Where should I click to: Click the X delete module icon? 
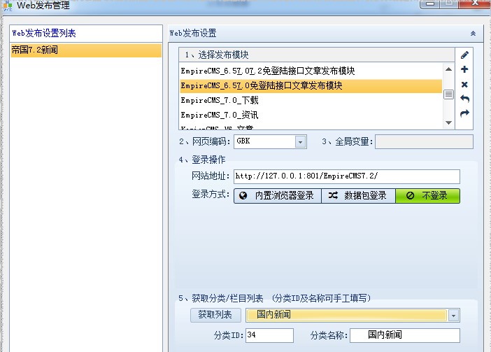tap(464, 85)
